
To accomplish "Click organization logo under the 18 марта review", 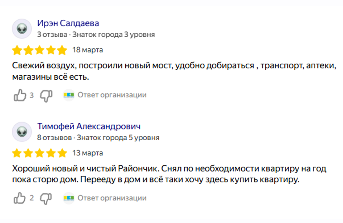I will pos(69,95).
